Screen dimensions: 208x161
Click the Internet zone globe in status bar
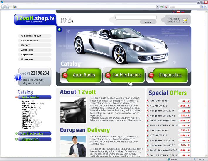pos(169,159)
